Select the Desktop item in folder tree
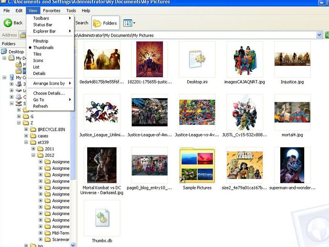The image size is (329, 247). [16, 51]
